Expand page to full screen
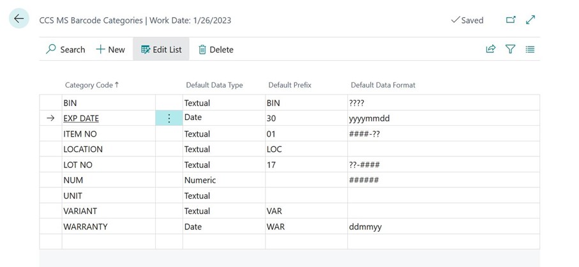The image size is (579, 267). 530,20
